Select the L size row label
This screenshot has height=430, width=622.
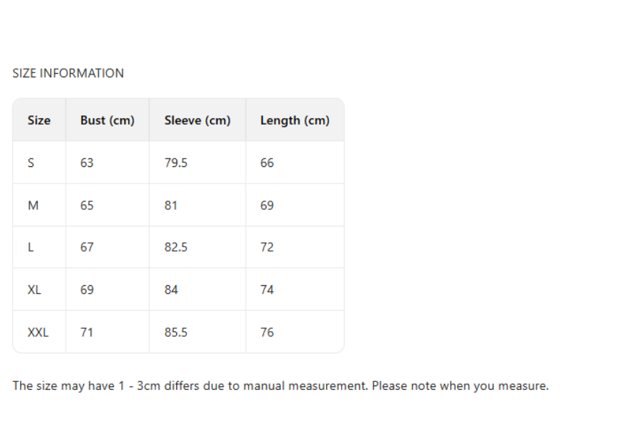click(x=31, y=247)
